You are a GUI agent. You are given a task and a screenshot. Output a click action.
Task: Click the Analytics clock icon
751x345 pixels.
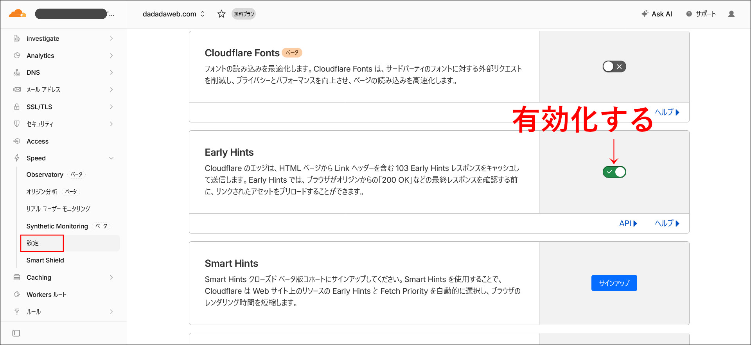tap(17, 56)
